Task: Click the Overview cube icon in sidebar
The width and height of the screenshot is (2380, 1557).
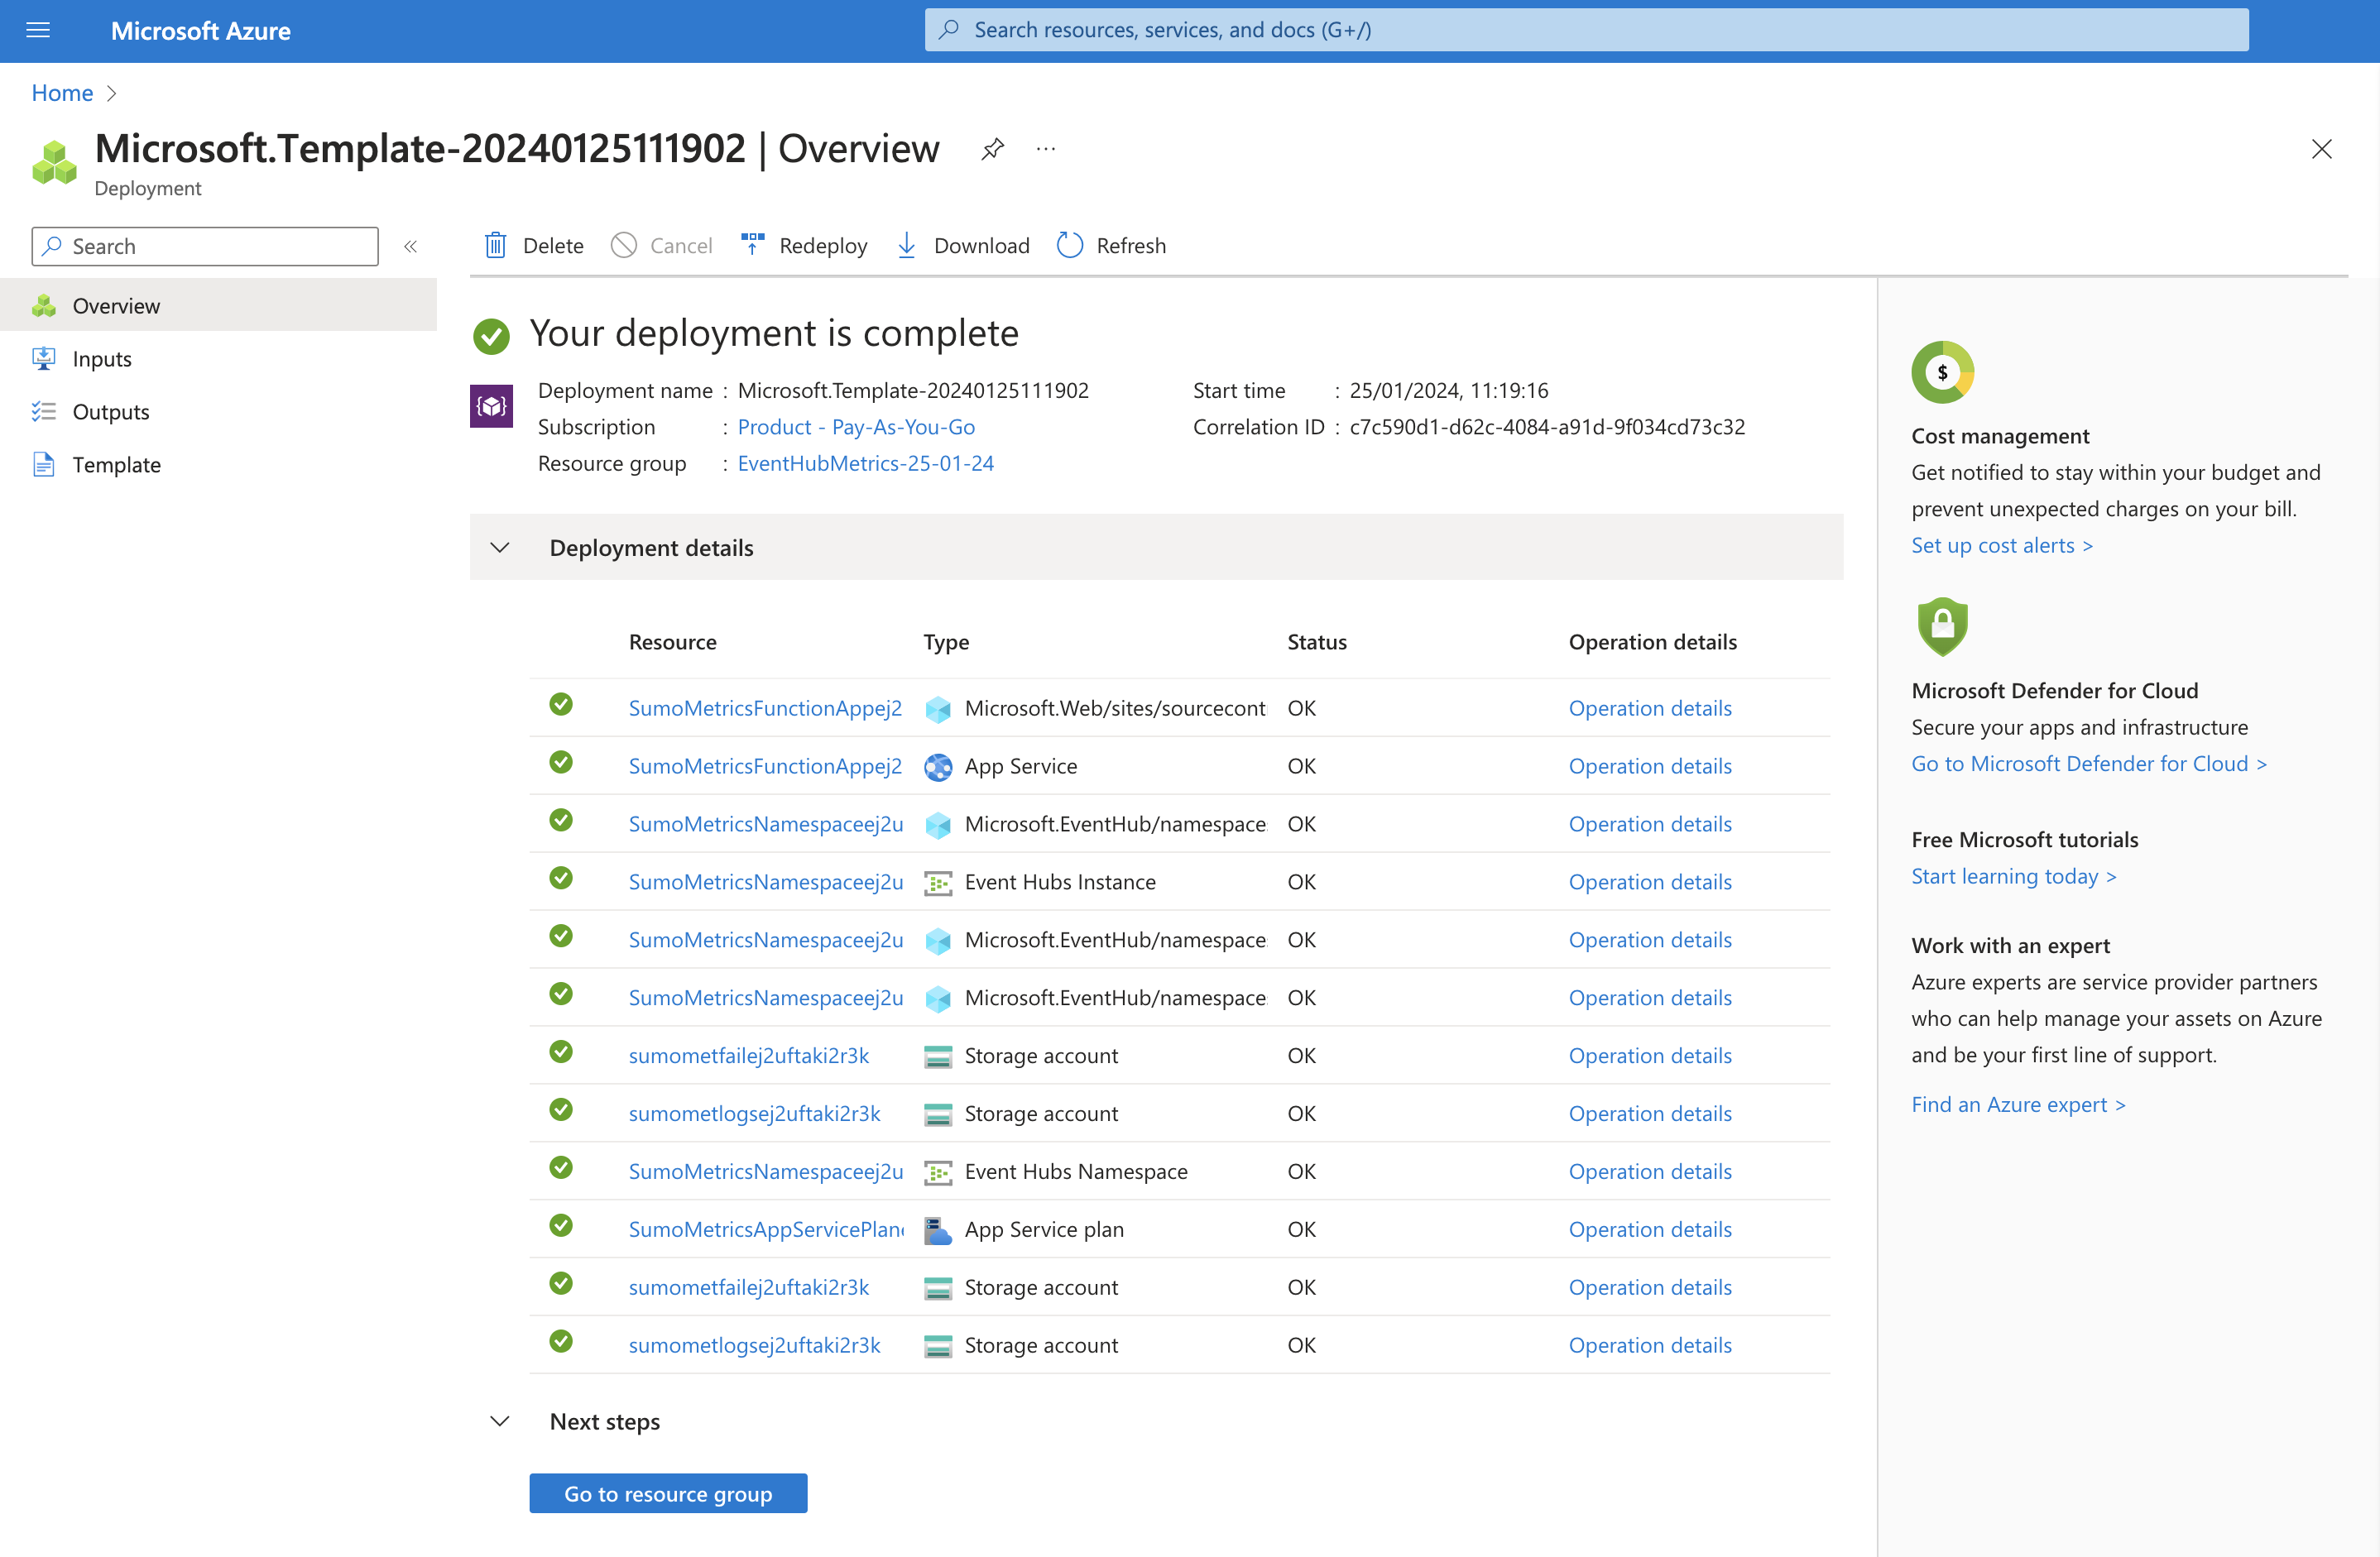Action: [44, 305]
